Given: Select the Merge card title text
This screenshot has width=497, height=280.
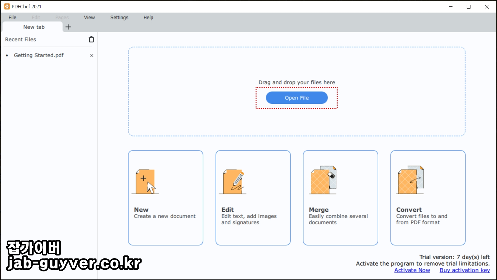Looking at the screenshot, I should 319,210.
